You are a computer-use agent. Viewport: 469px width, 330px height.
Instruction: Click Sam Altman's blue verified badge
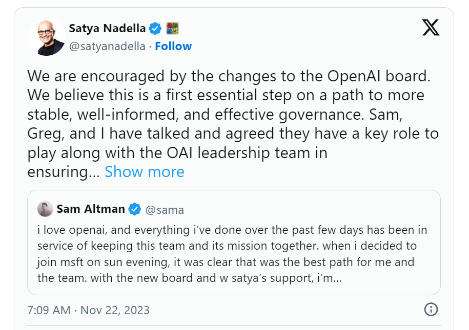(135, 209)
